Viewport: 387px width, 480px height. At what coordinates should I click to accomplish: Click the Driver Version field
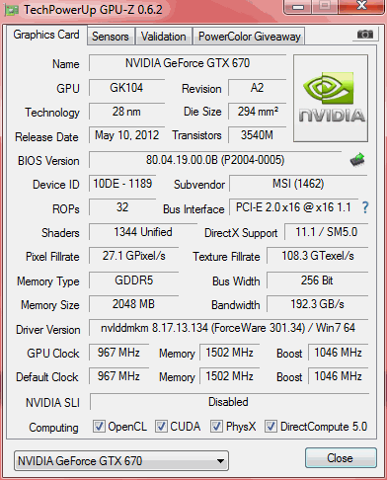pos(228,328)
